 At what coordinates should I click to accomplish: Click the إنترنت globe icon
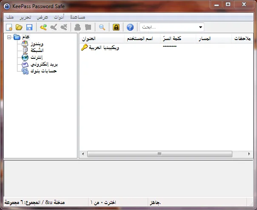(25, 58)
